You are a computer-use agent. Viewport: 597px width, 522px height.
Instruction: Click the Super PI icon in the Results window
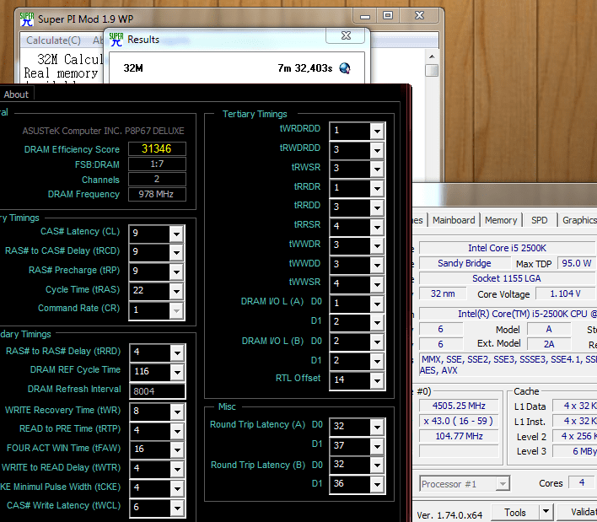(116, 40)
